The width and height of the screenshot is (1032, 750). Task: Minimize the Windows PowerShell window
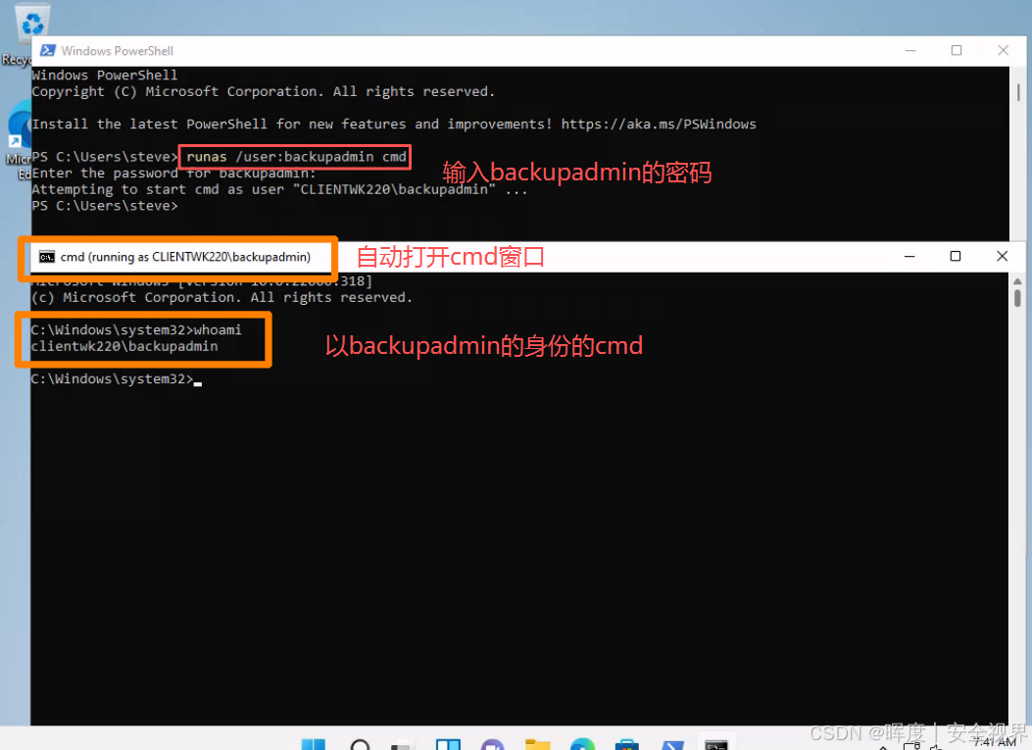click(x=910, y=51)
